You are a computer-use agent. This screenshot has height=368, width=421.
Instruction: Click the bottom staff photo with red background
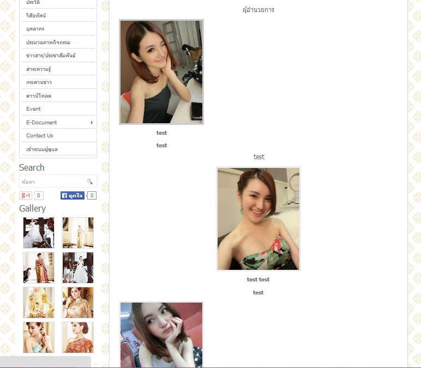tap(161, 334)
